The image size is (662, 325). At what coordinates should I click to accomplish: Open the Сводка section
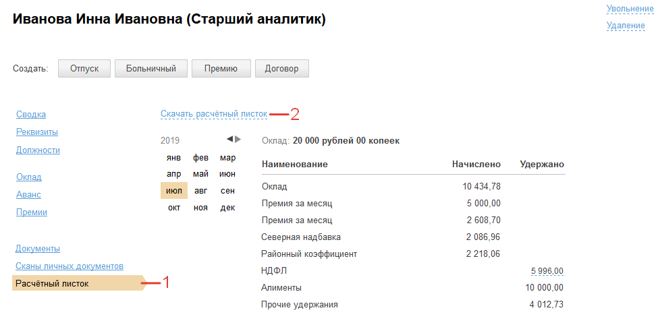tap(31, 115)
